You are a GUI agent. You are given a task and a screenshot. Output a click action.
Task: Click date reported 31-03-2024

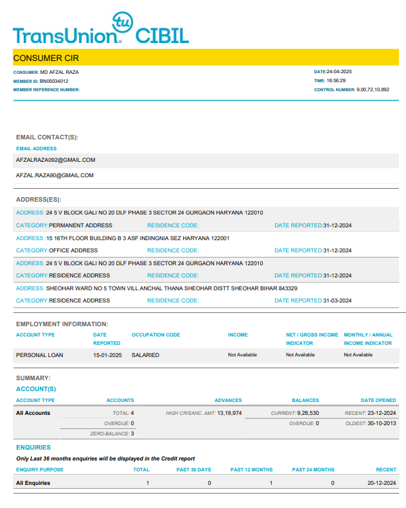click(337, 301)
